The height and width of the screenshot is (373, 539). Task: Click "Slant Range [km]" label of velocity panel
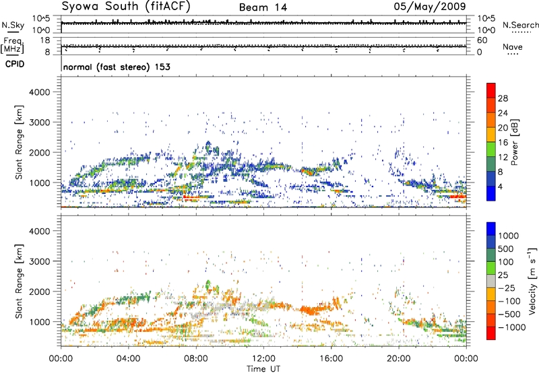coord(19,281)
